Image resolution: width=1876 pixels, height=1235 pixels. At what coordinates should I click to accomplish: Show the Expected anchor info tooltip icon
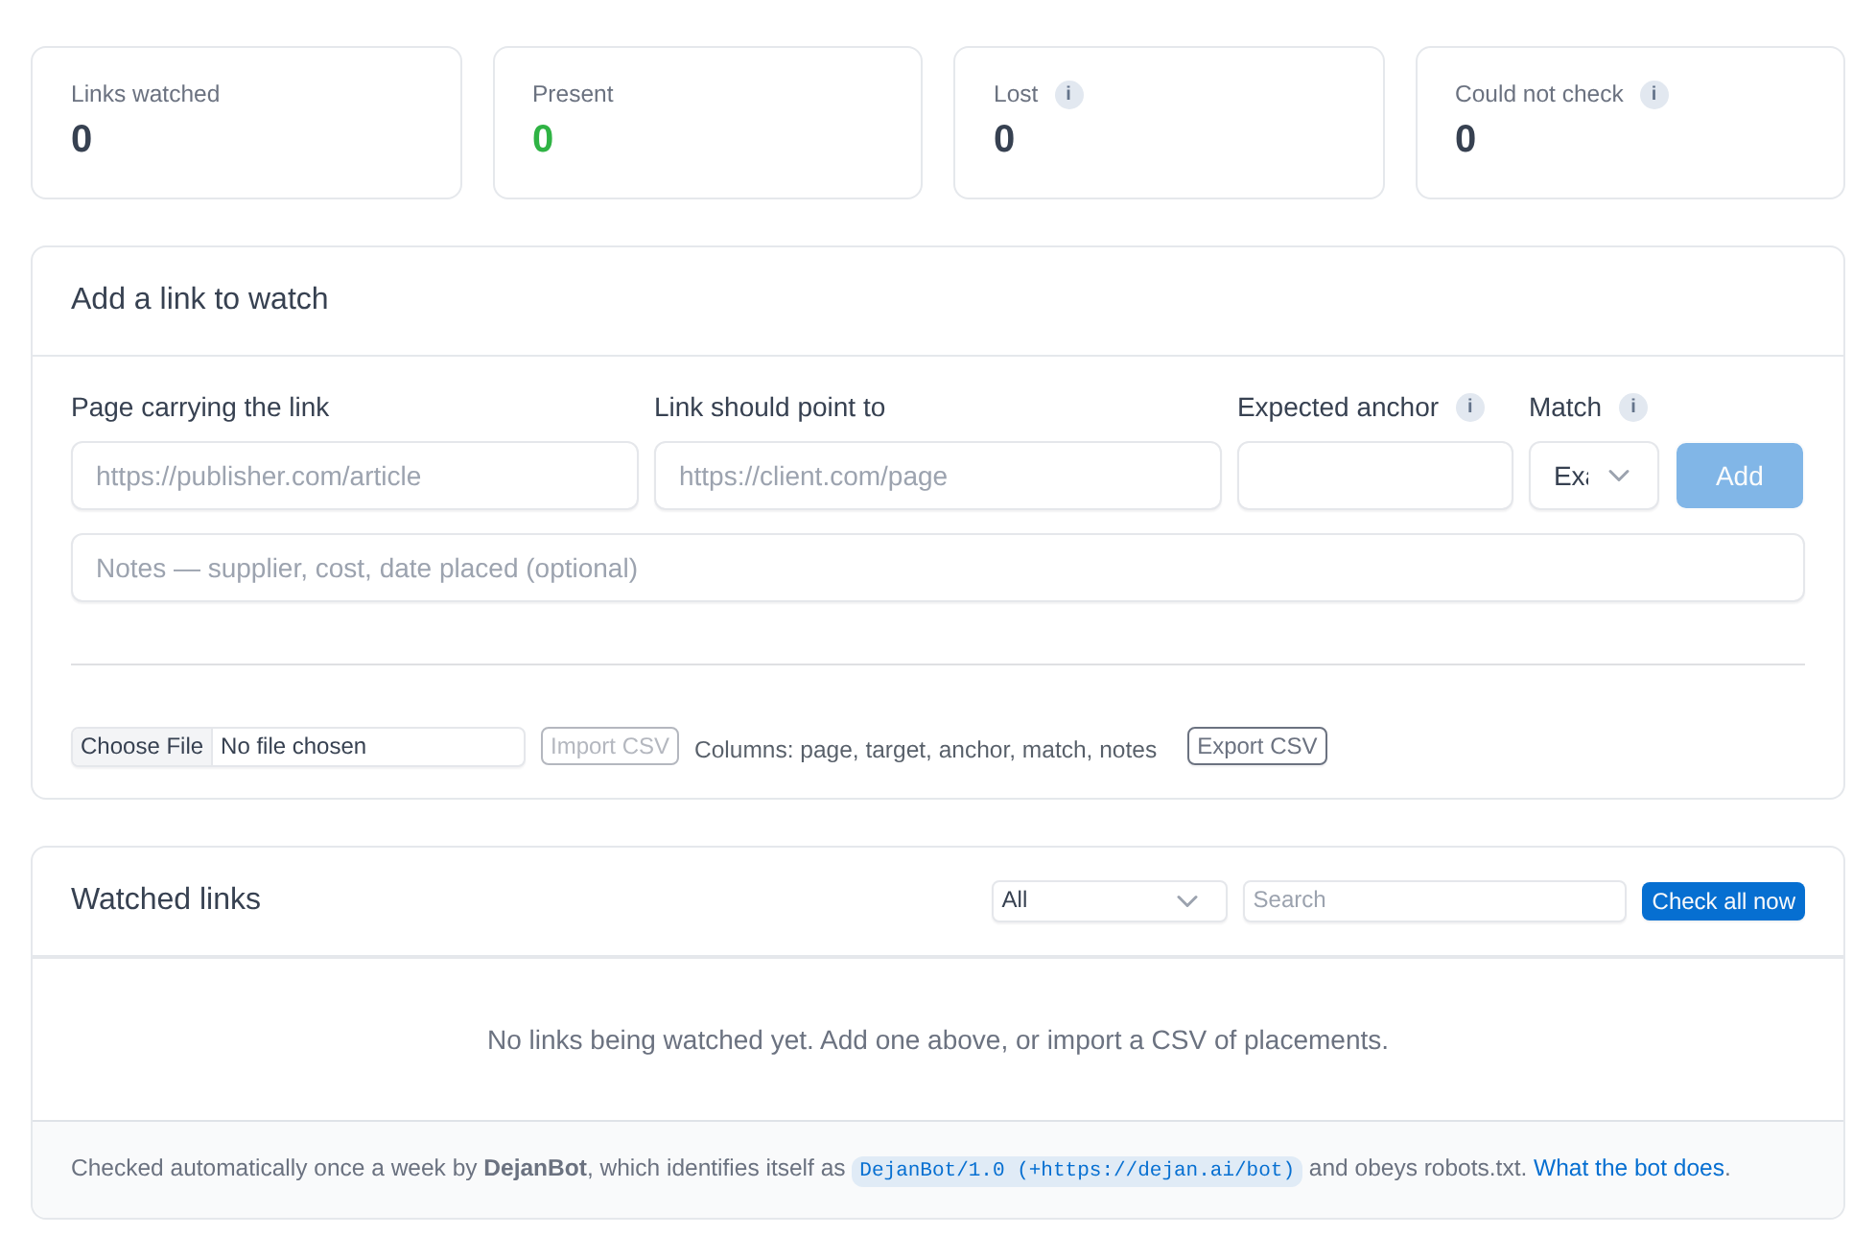coord(1469,408)
